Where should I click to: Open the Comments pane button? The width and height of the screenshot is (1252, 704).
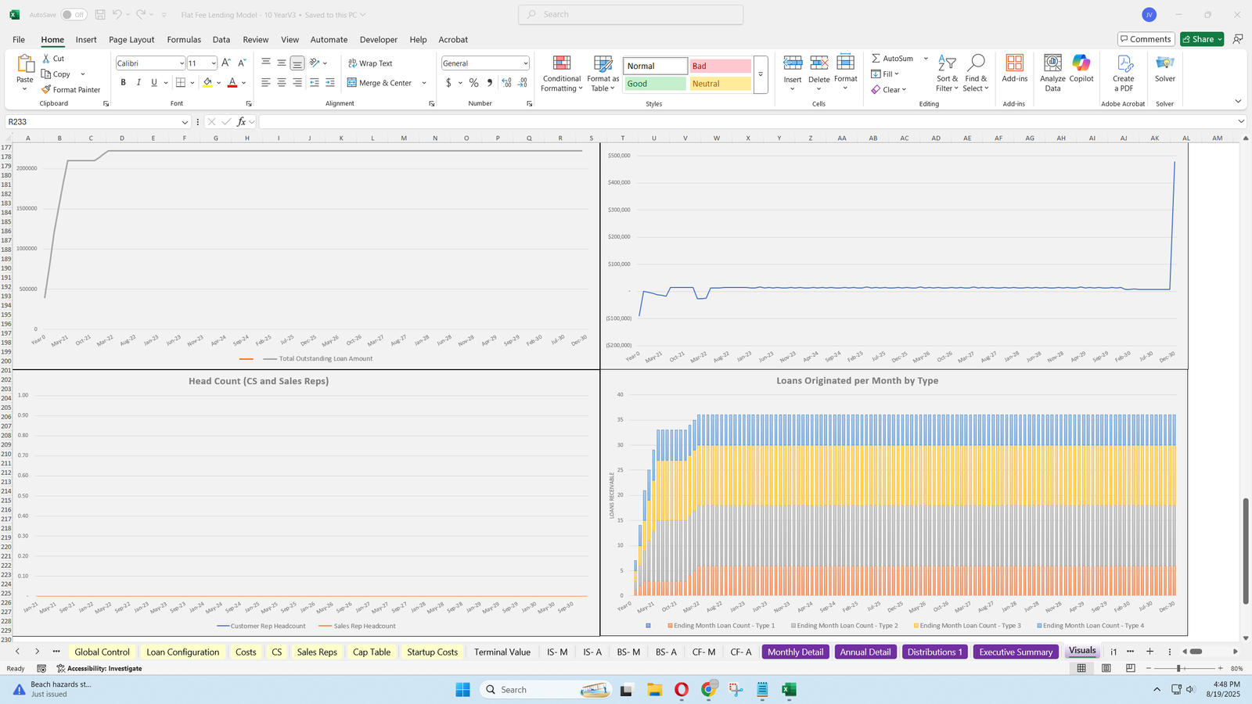point(1145,39)
